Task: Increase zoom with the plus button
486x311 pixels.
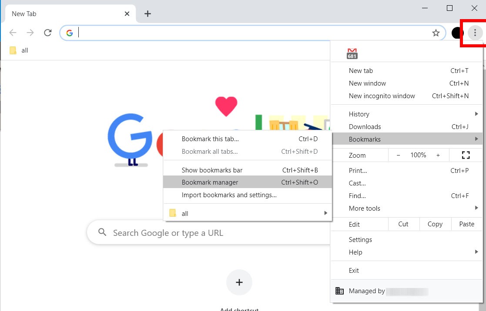Action: pyautogui.click(x=438, y=155)
